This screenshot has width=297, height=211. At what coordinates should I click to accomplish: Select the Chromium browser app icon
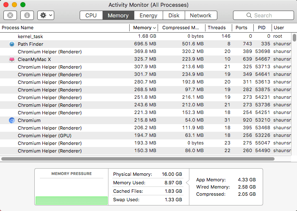12,120
